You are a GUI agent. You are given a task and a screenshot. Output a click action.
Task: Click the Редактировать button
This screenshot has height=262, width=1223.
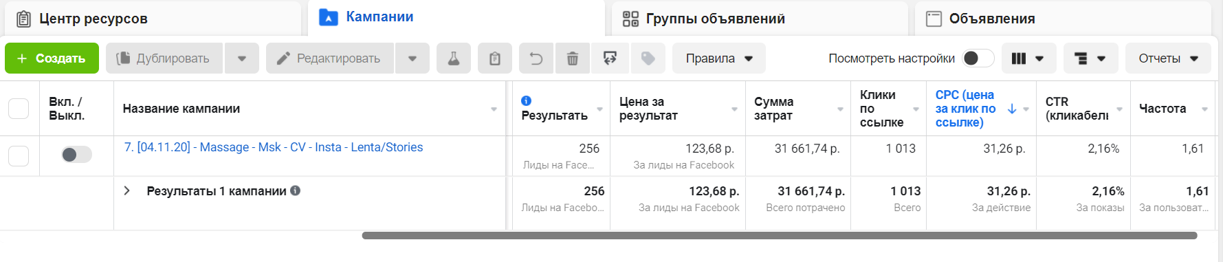point(329,58)
